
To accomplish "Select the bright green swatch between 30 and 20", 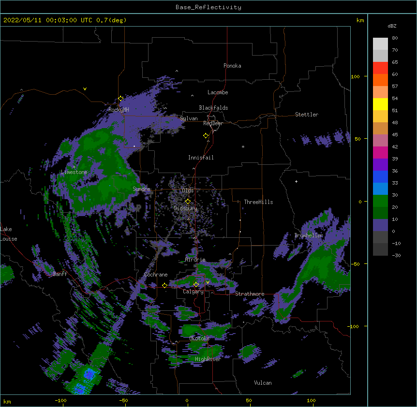I will 380,201.
